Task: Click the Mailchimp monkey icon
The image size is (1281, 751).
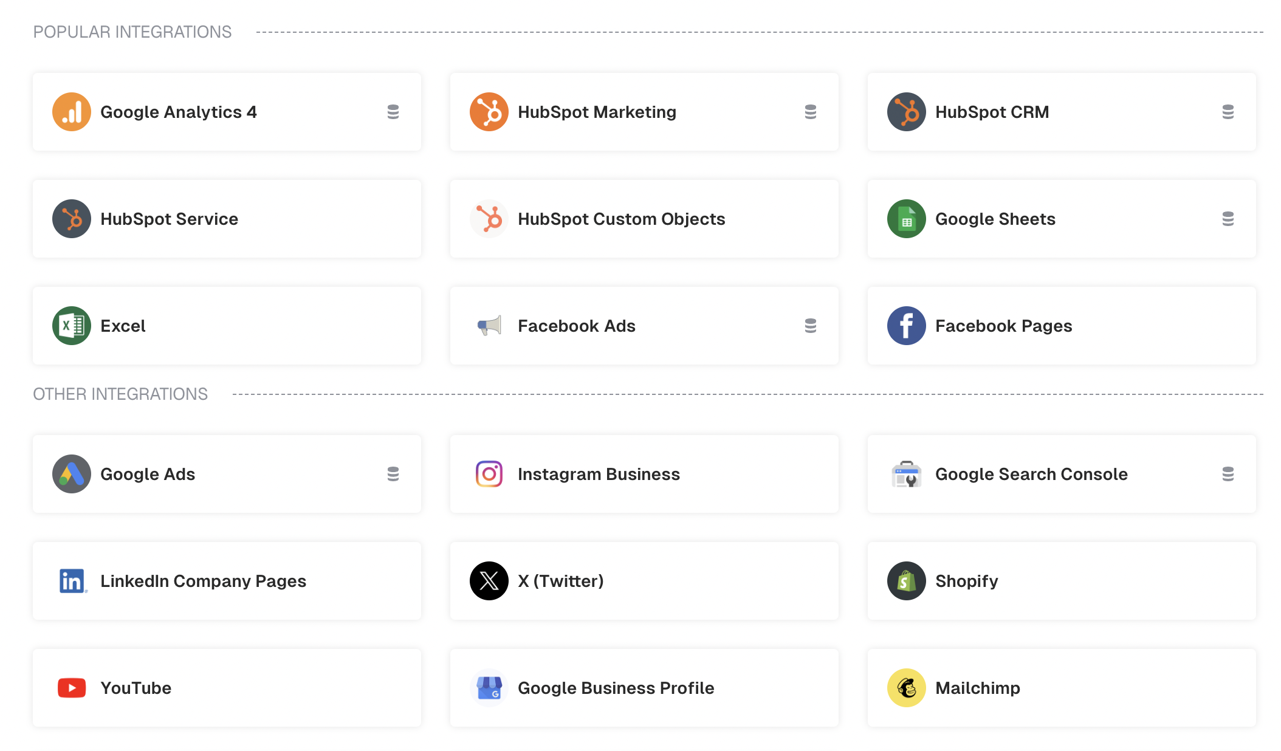Action: (x=906, y=688)
